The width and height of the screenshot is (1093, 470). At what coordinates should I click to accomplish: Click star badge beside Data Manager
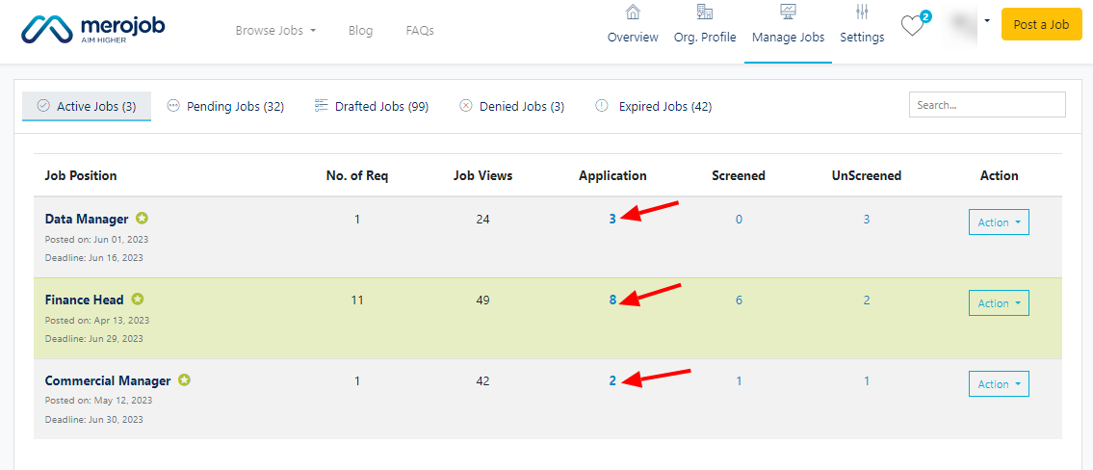click(142, 219)
